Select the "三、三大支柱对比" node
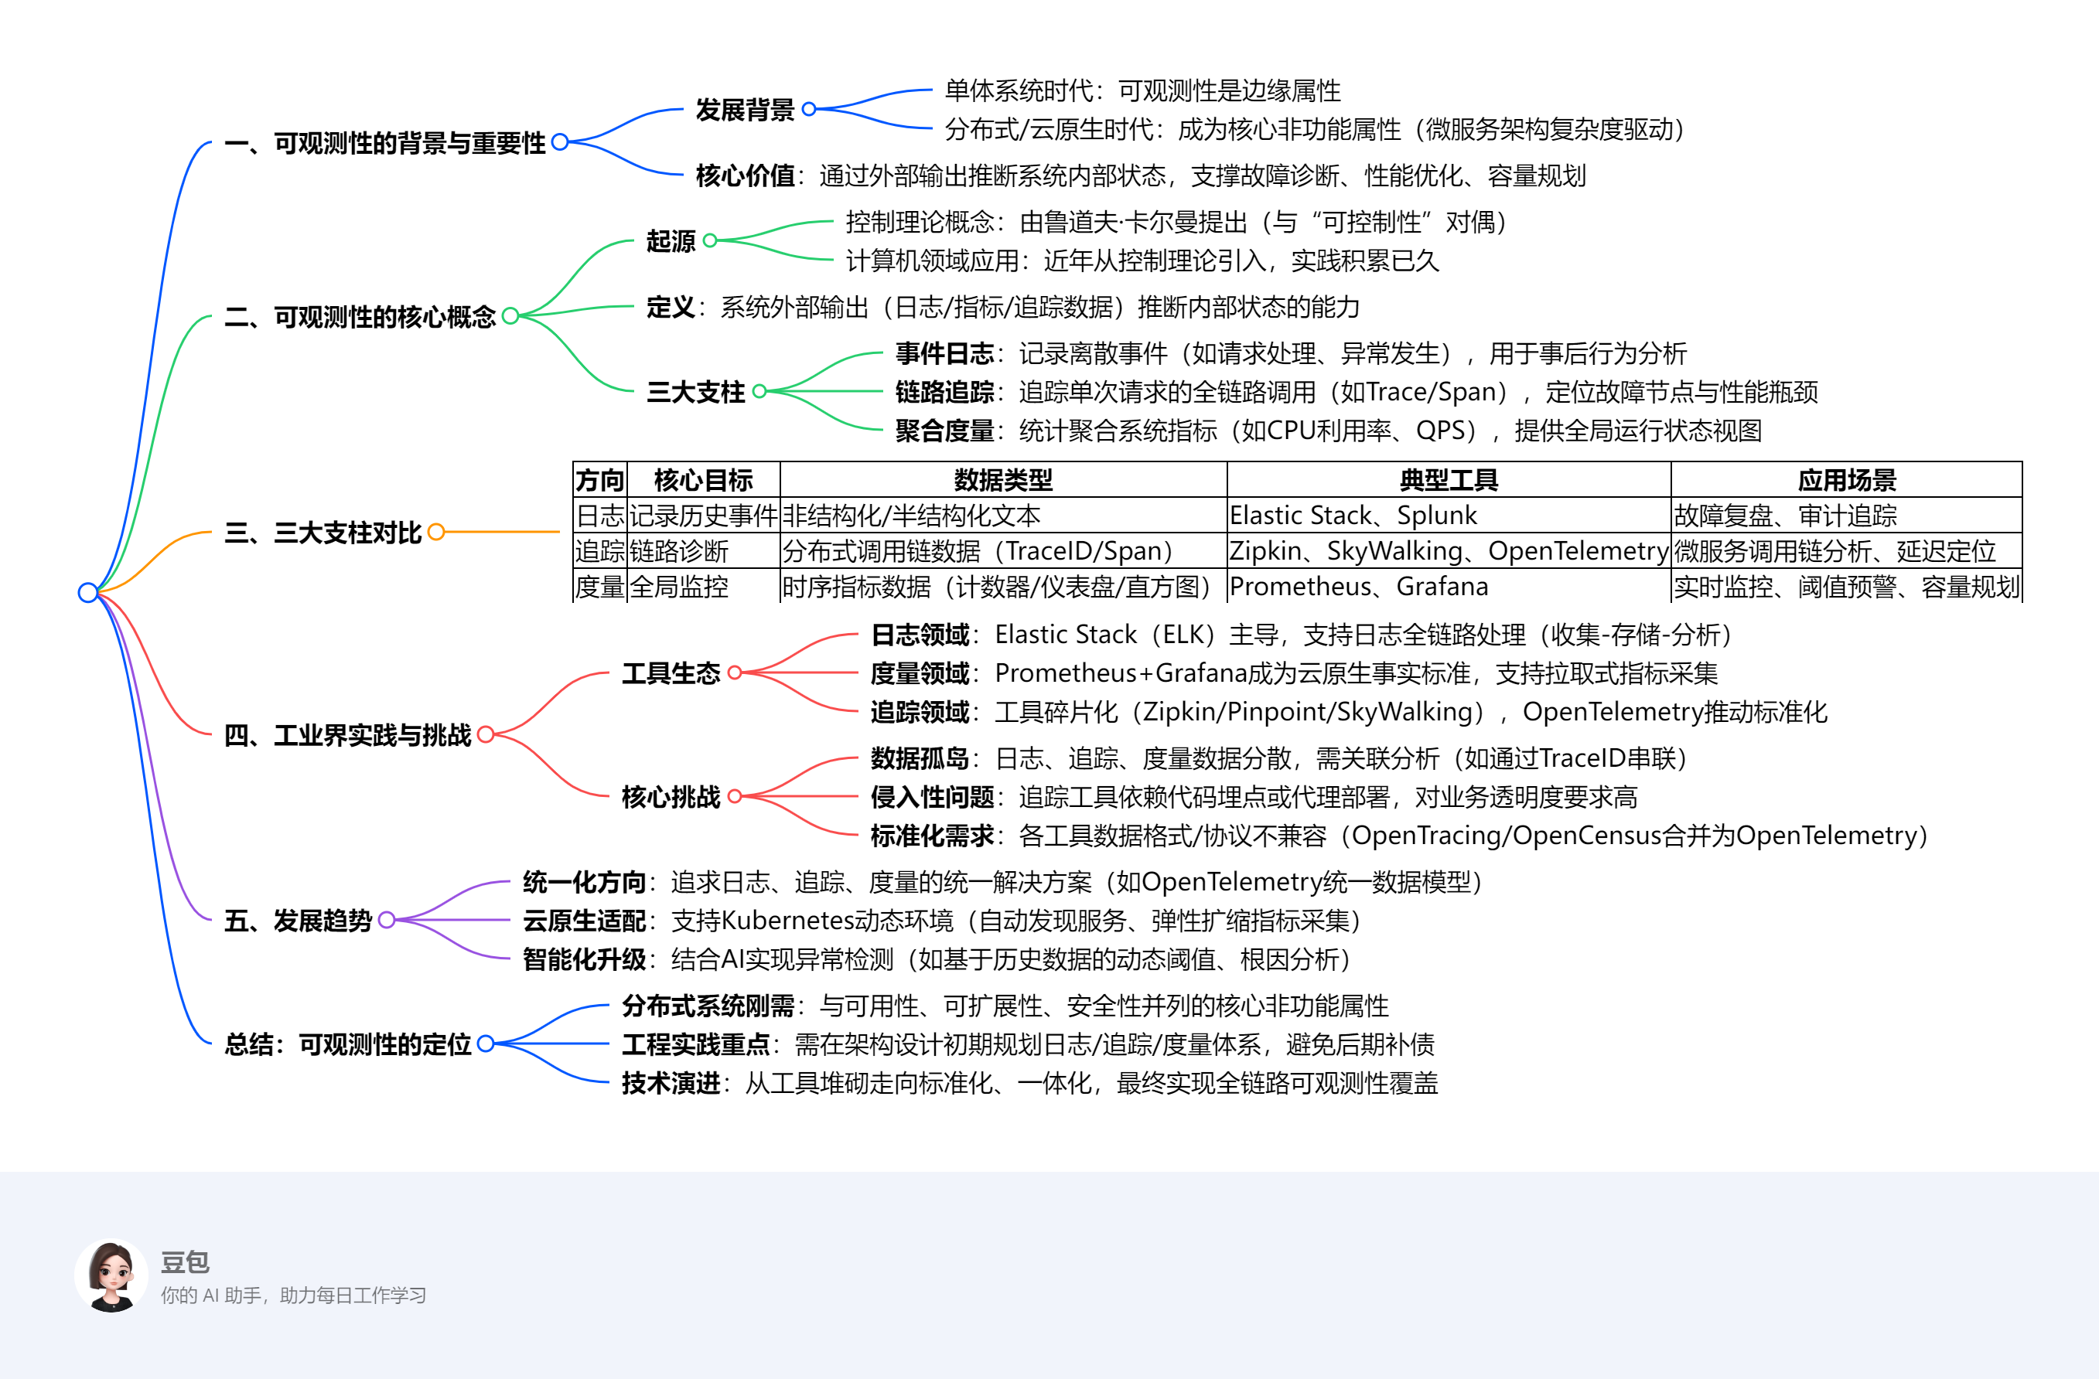 [323, 532]
